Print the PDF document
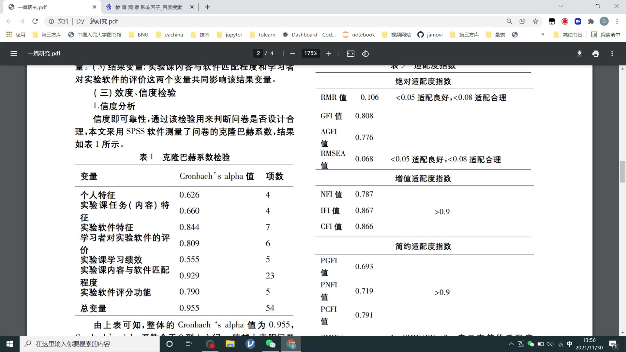Image resolution: width=626 pixels, height=352 pixels. point(596,53)
